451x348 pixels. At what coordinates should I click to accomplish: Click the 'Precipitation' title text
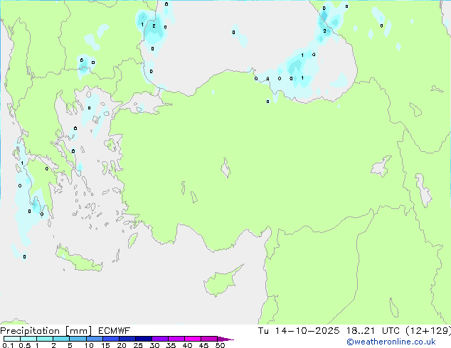point(30,331)
